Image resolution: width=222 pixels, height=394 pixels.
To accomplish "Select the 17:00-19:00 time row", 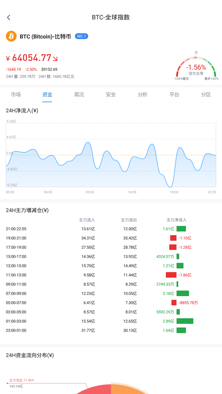I will coord(111,247).
